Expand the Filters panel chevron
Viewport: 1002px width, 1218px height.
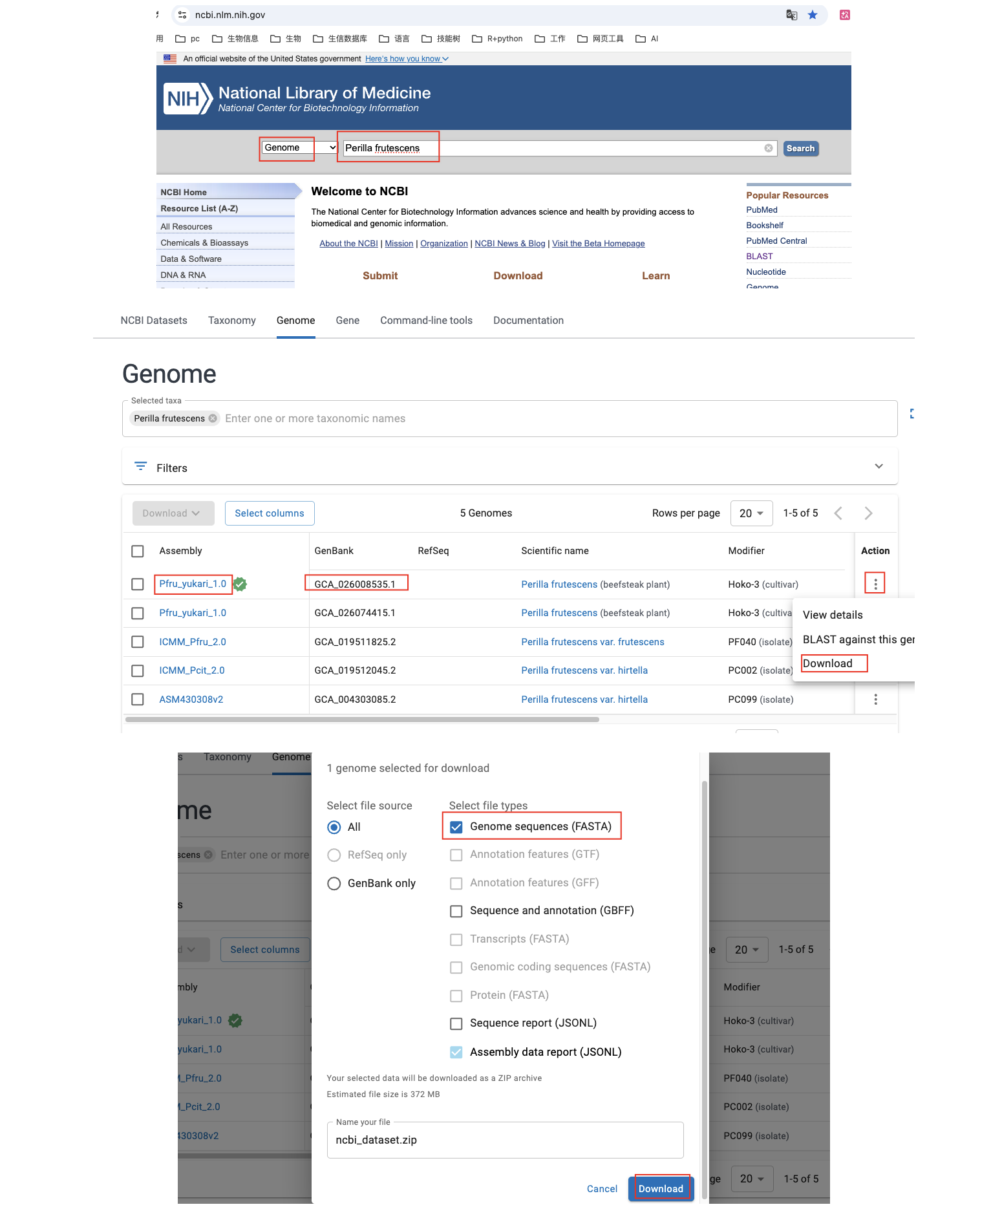coord(879,466)
